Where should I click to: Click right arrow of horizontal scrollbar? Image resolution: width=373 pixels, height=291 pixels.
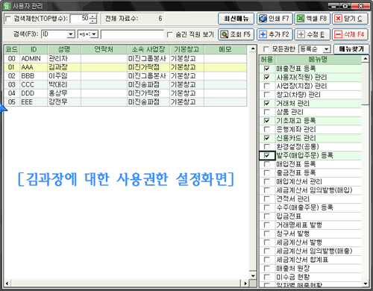245,284
